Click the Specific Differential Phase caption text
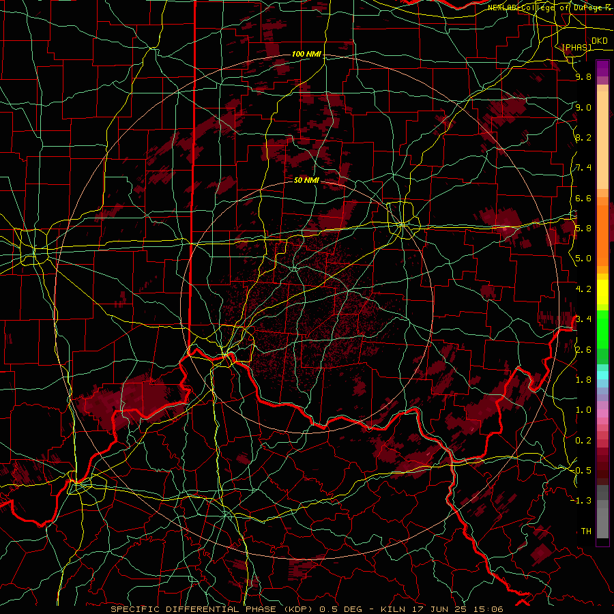This screenshot has height=614, width=614. [x=306, y=609]
